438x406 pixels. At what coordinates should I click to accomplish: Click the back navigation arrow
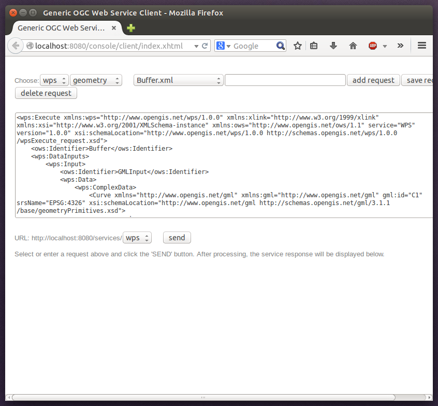(x=16, y=46)
